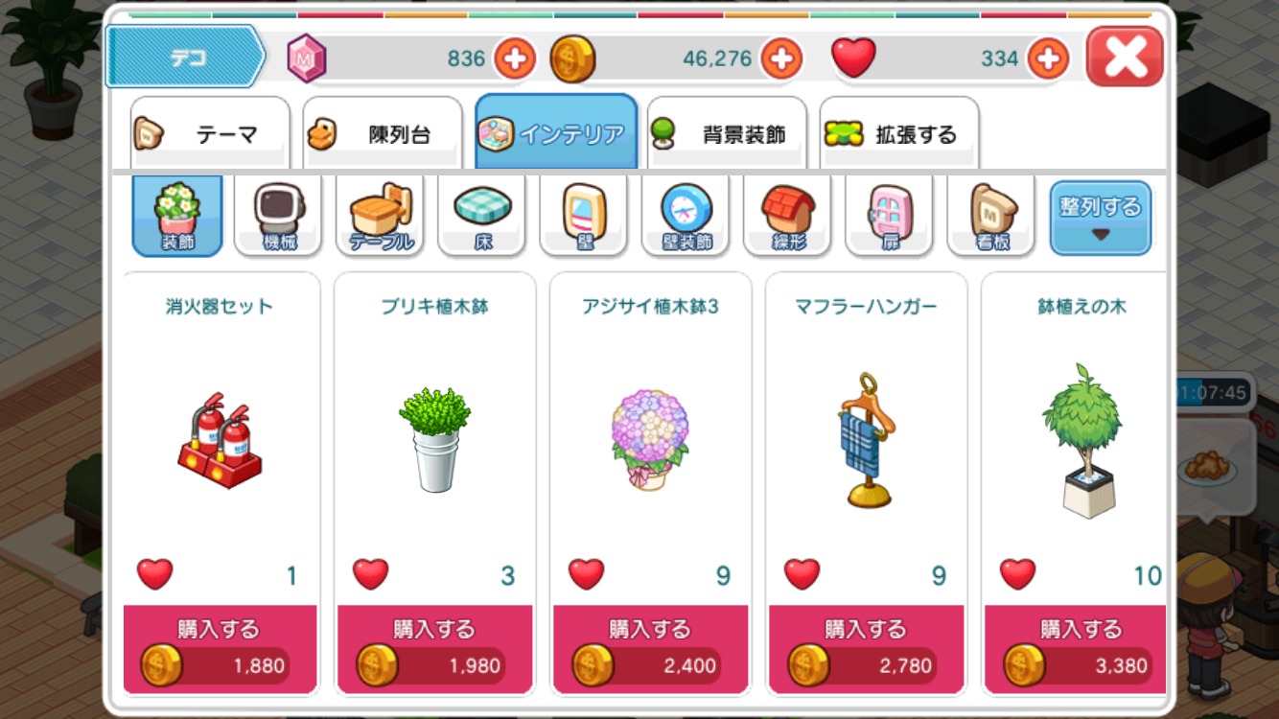
Task: Switch to the テーマ tab
Action: click(x=210, y=133)
